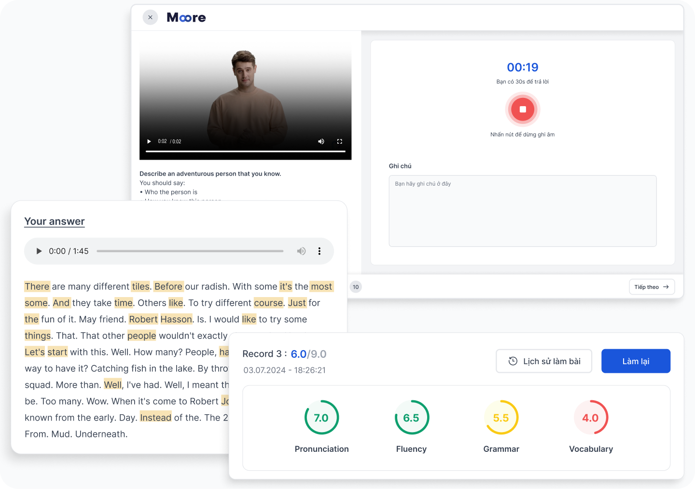Click the question number 10 badge
Screen dimensions: 695x489
[x=356, y=287]
